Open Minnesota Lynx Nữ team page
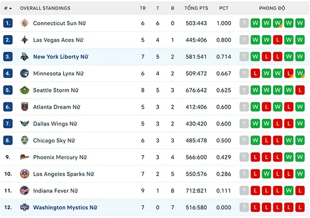Viewport: 310px width, 218px height. click(58, 73)
